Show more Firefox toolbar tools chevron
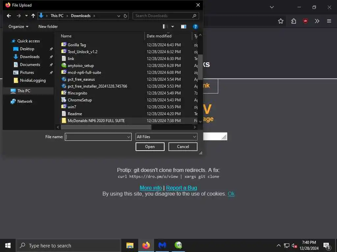337x252 pixels. tap(317, 21)
